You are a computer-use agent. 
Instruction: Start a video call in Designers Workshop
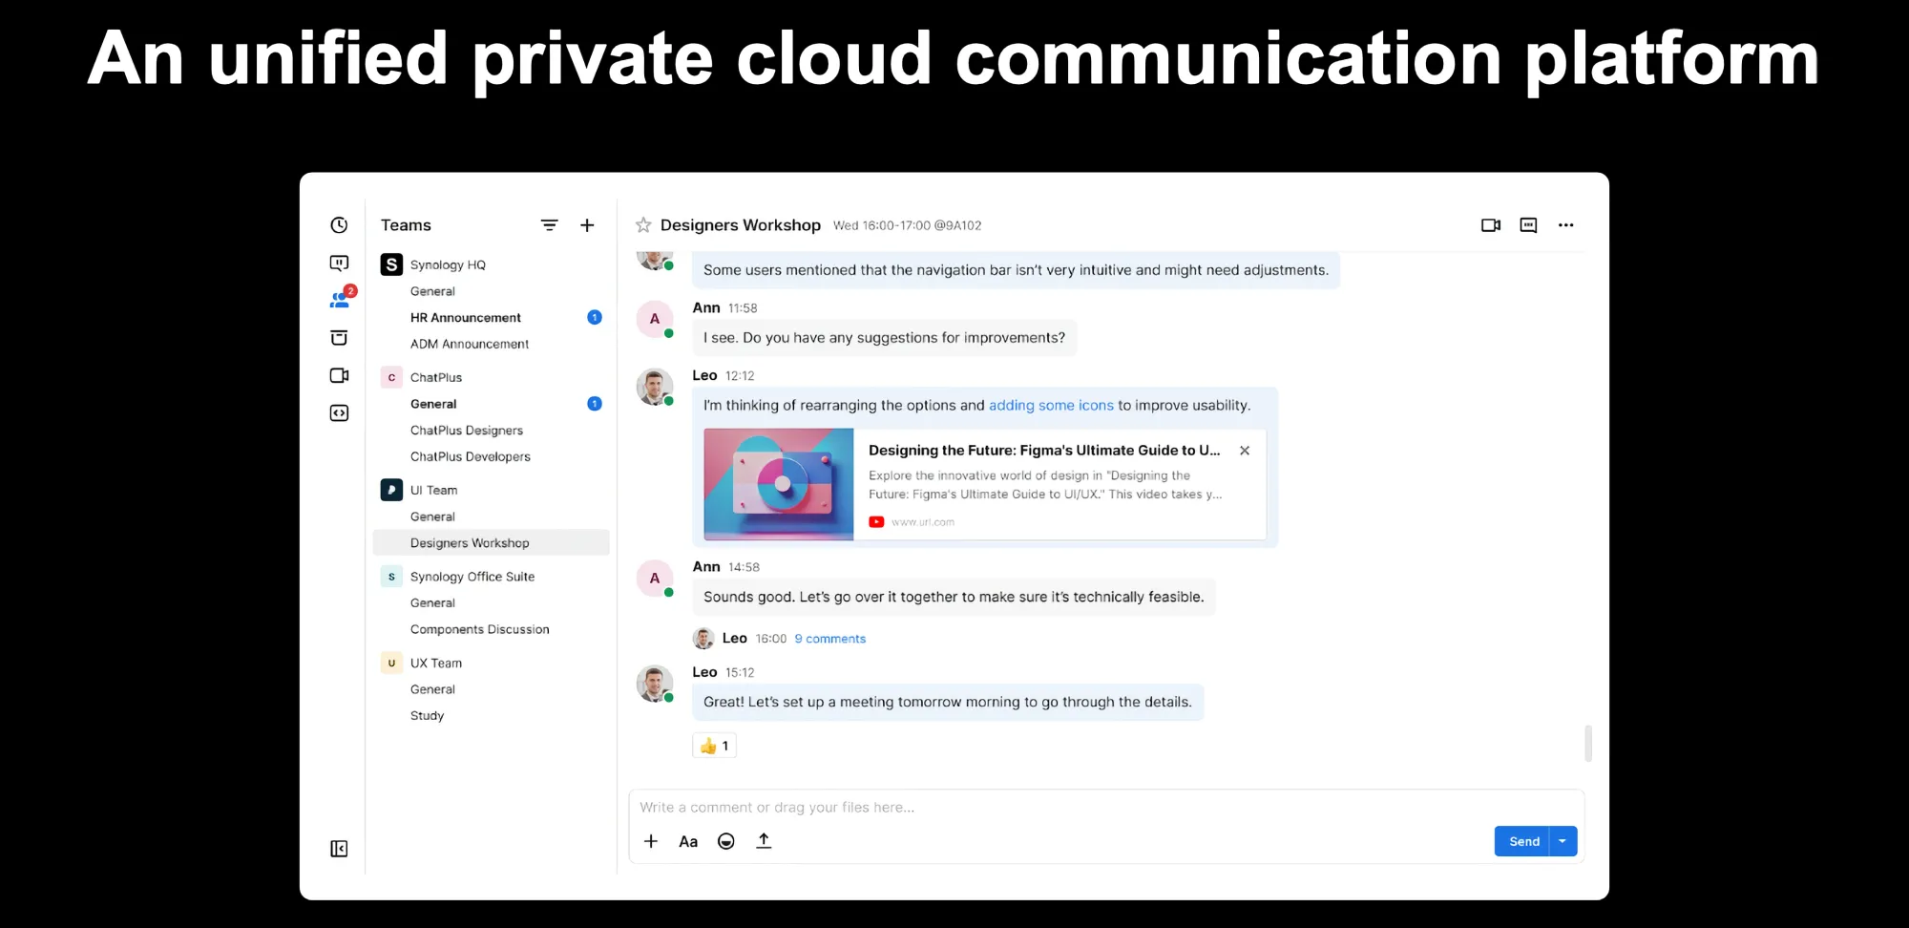pos(1490,225)
